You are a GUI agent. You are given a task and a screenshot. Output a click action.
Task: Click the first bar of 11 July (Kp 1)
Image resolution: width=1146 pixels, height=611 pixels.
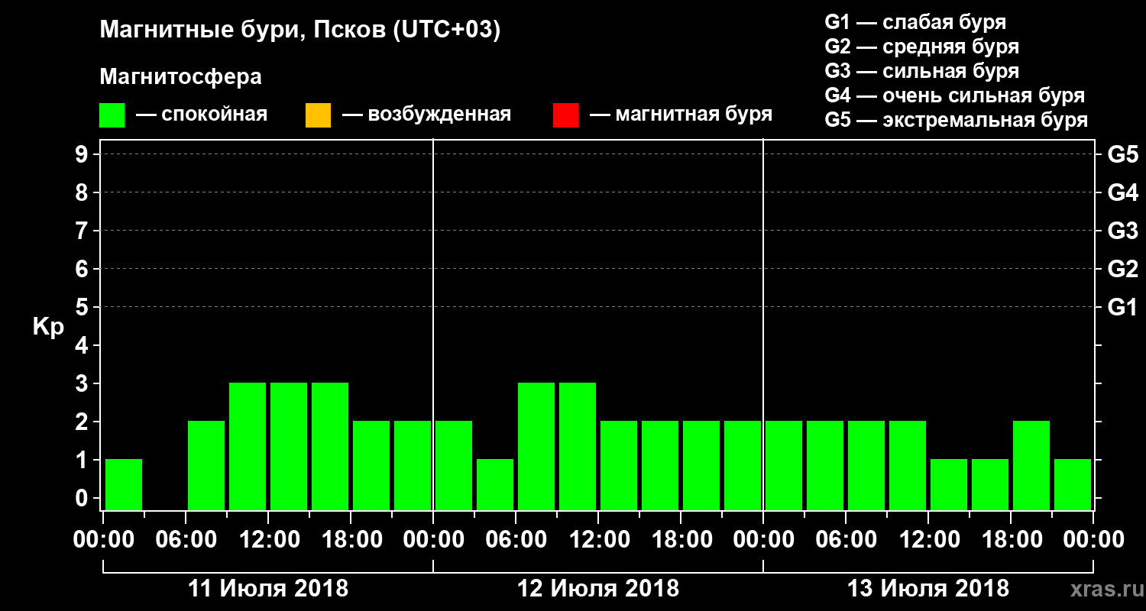click(x=124, y=484)
